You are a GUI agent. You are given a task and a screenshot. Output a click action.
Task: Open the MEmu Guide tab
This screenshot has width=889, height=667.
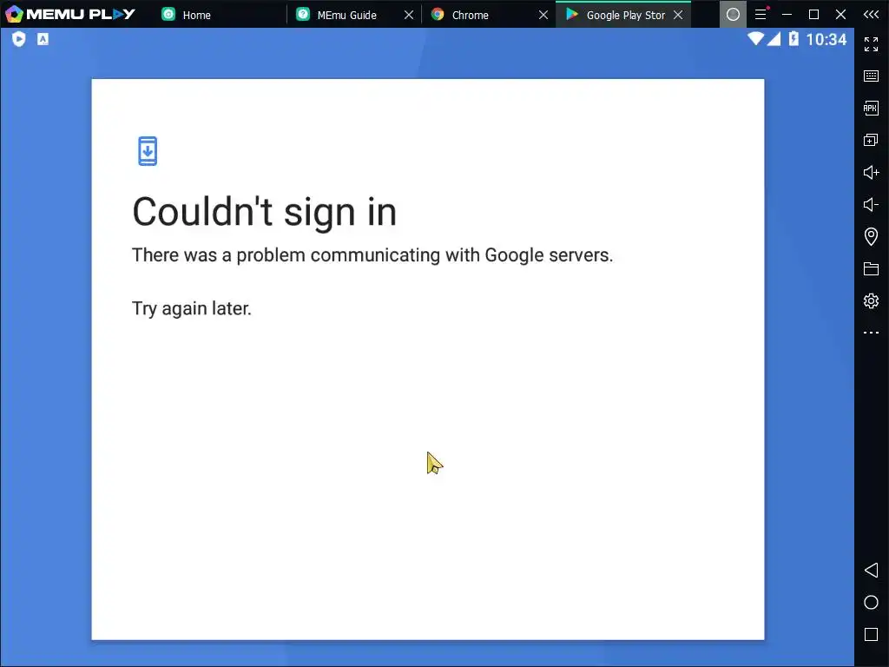pos(346,15)
